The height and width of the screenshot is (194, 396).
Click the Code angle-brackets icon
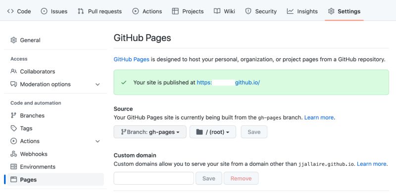[x=10, y=11]
